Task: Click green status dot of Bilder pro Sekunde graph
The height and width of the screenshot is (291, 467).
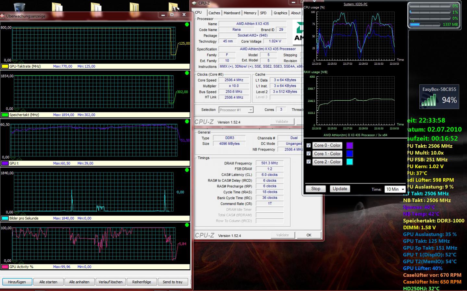Action: coord(187,170)
